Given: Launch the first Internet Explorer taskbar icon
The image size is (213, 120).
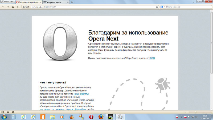Looking at the screenshot, I should click(23, 117).
